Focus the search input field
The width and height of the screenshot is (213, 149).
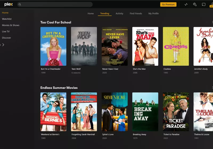point(55,5)
